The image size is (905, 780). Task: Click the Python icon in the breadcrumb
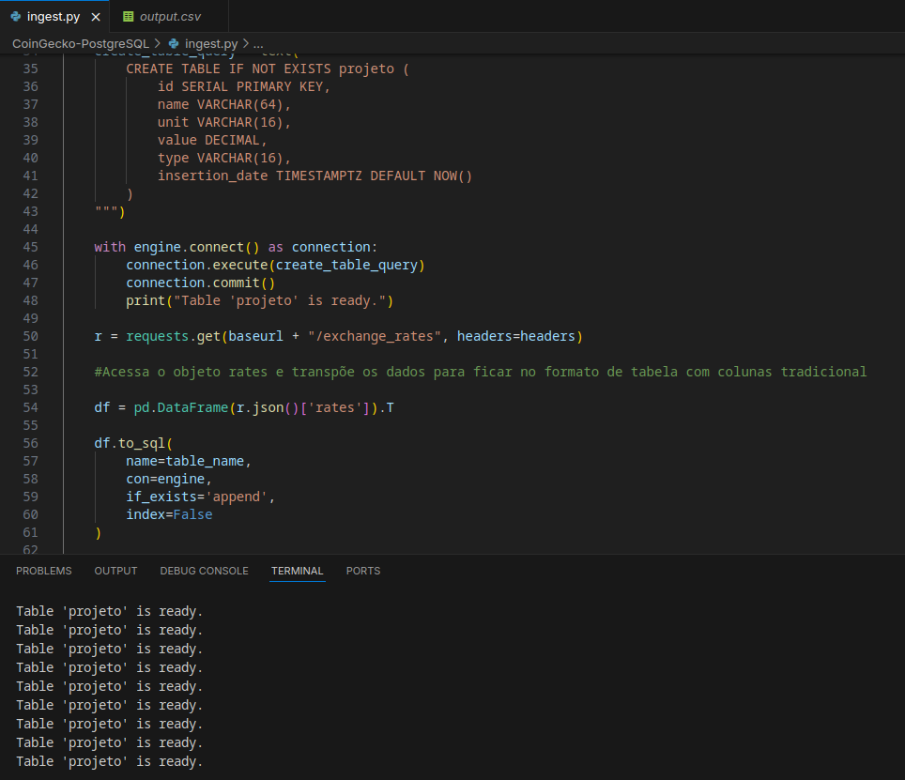tap(174, 44)
